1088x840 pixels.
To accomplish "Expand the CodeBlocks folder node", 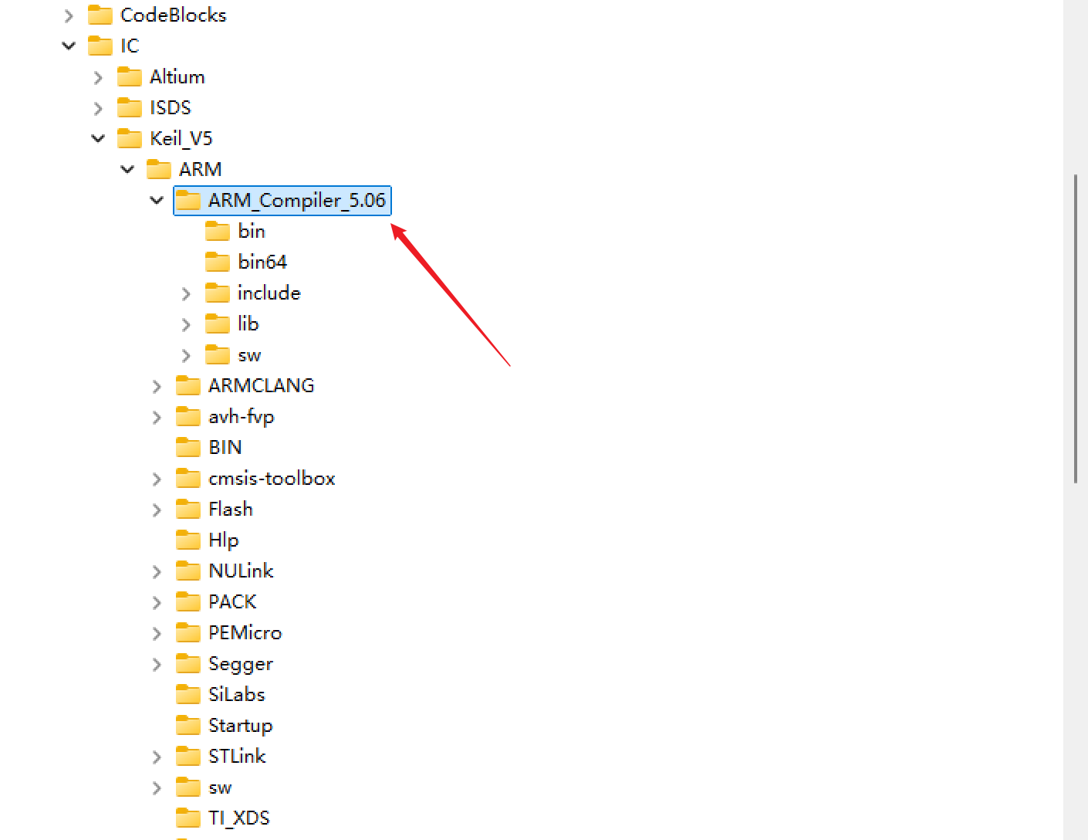I will (x=69, y=15).
